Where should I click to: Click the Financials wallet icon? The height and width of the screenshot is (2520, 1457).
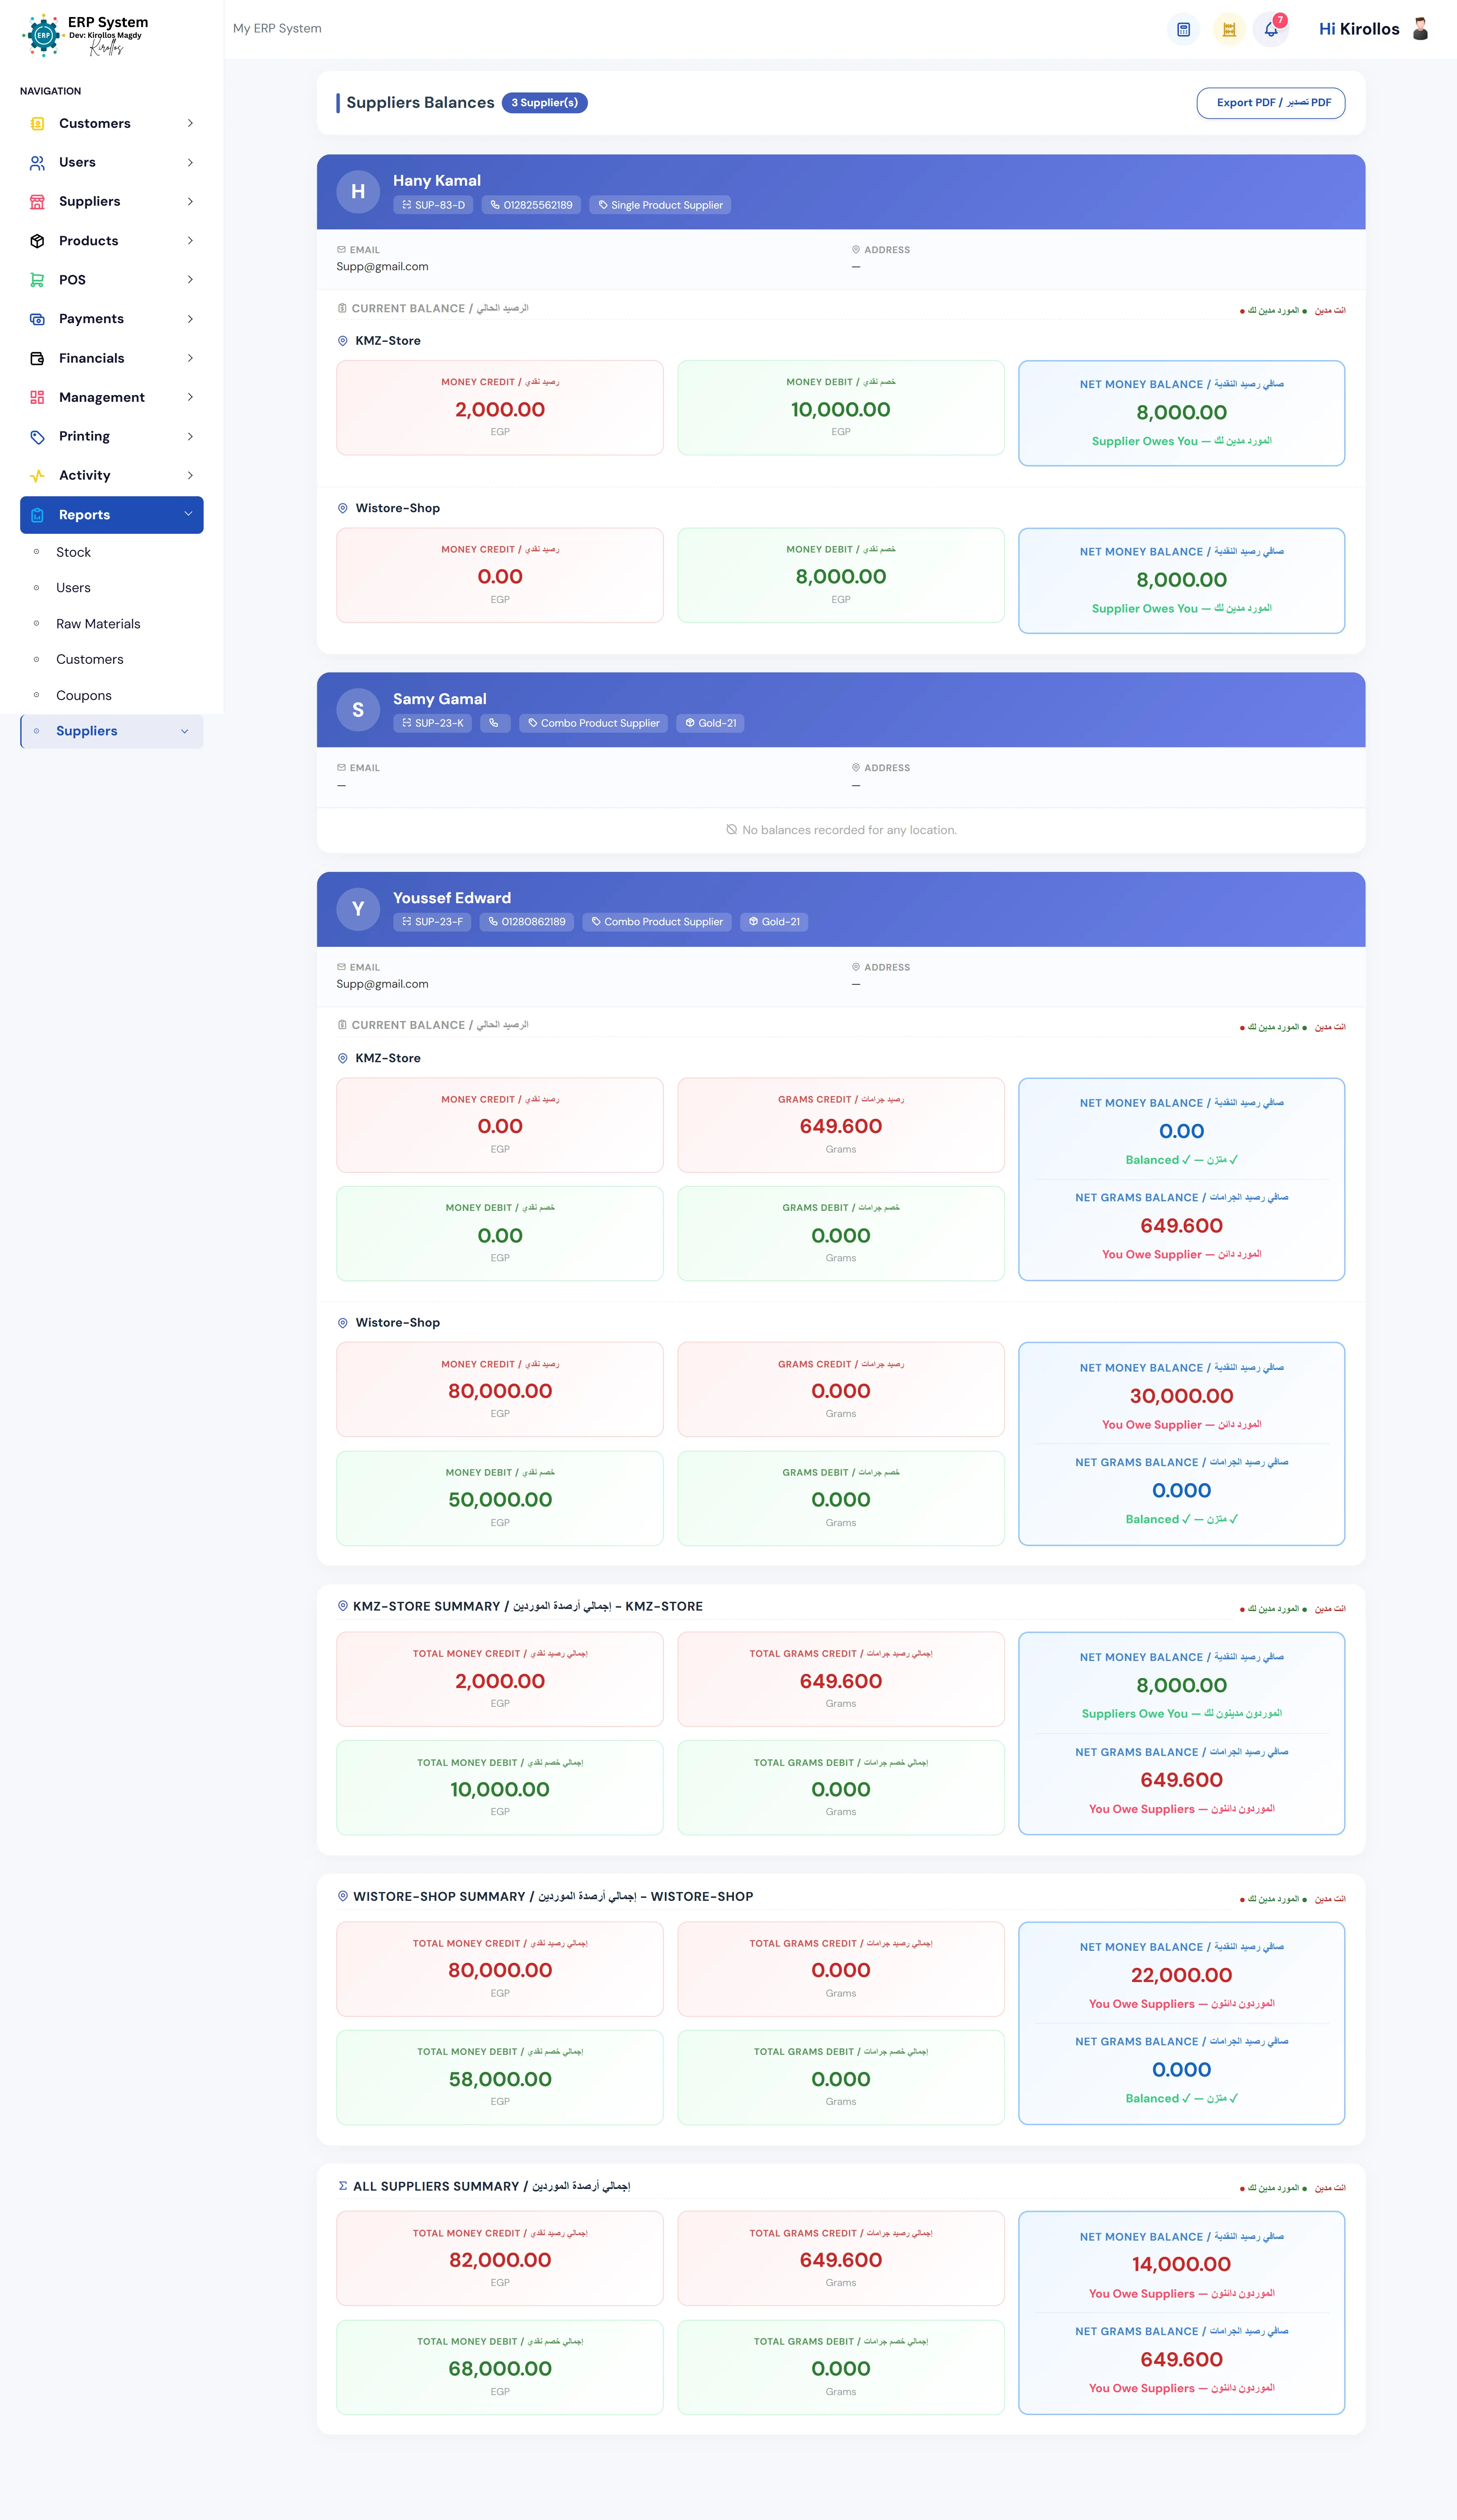coord(37,358)
